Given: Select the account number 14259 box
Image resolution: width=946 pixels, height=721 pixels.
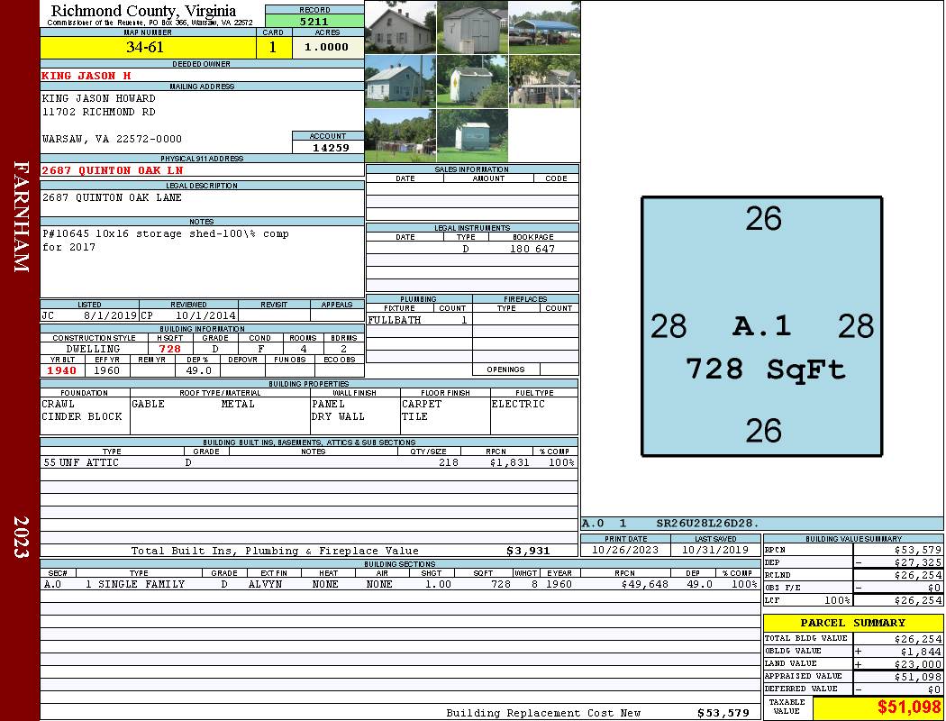Looking at the screenshot, I should tap(328, 147).
